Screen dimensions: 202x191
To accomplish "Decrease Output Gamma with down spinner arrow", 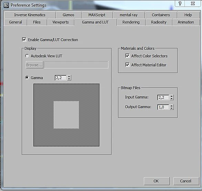I will tap(172, 108).
